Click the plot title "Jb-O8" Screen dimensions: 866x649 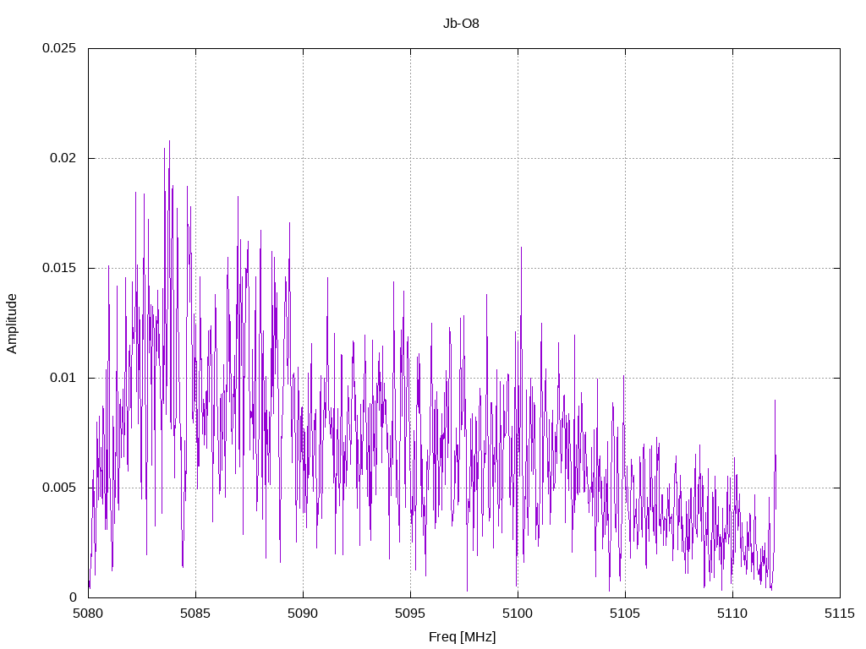461,23
